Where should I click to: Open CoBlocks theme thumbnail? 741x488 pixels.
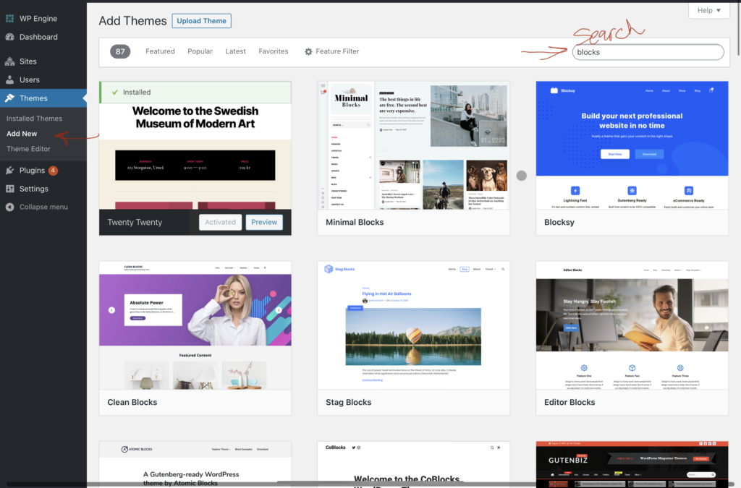coord(413,464)
